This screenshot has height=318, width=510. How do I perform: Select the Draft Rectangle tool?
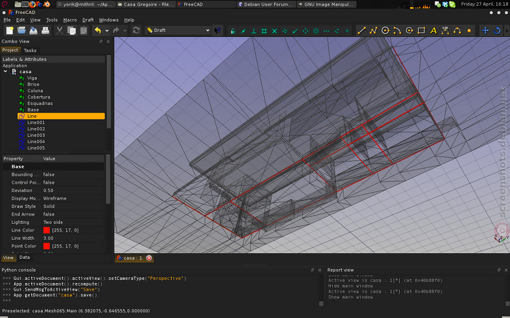[x=421, y=31]
